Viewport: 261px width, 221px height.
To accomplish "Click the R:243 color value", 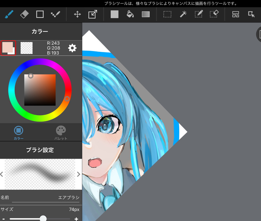I will click(53, 43).
